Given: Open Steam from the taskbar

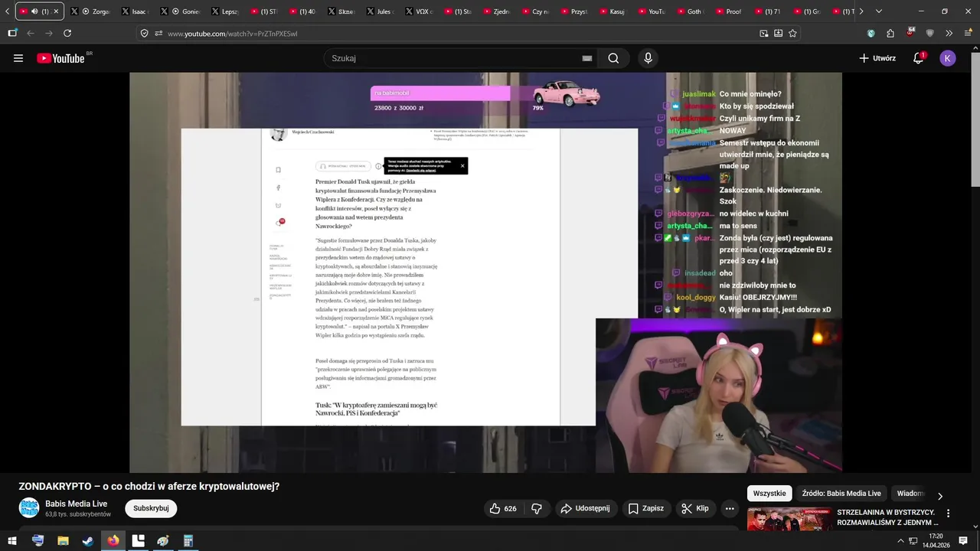Looking at the screenshot, I should pyautogui.click(x=88, y=541).
